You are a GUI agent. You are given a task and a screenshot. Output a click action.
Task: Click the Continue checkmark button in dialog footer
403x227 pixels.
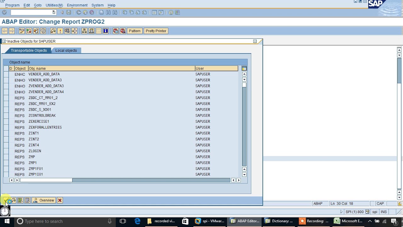[x=6, y=201]
